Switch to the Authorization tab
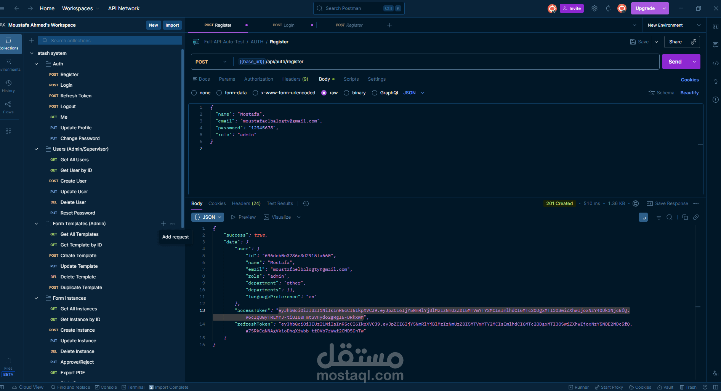The width and height of the screenshot is (721, 391). click(x=259, y=79)
